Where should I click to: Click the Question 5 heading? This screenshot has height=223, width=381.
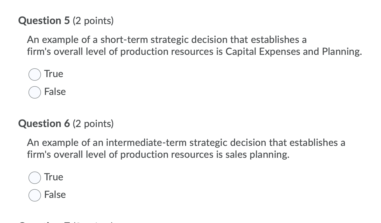(x=44, y=20)
